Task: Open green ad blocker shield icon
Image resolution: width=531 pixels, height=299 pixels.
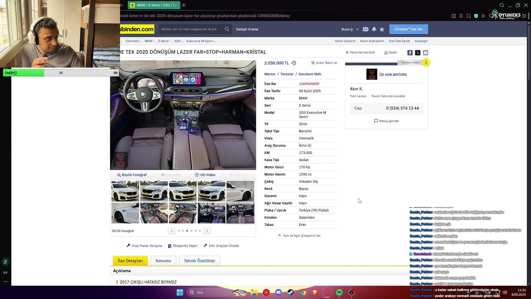Action: 476,16
